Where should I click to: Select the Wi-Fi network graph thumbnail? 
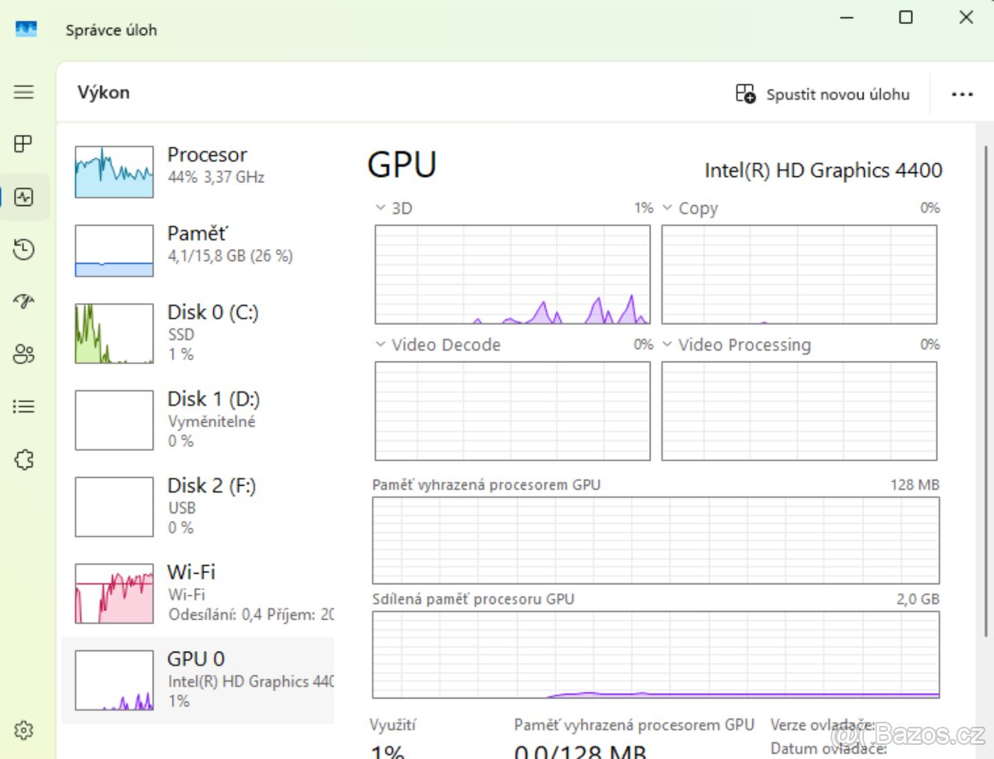tap(114, 593)
